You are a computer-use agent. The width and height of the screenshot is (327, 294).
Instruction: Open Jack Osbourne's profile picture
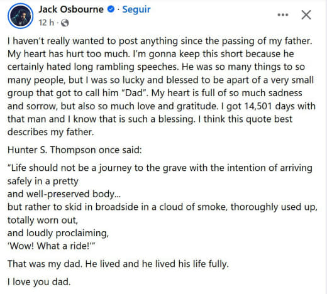(x=20, y=16)
